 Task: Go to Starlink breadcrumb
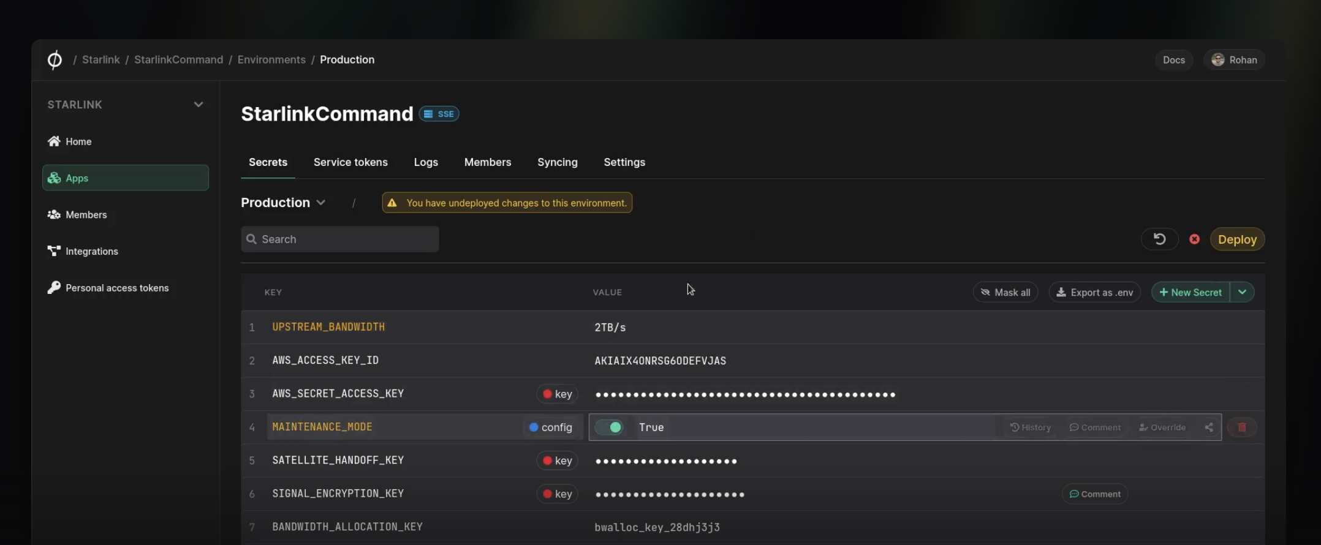[101, 59]
